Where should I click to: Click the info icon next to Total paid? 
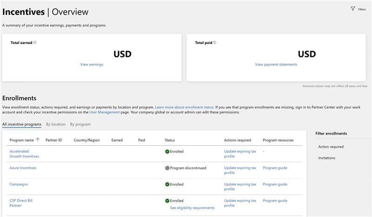pyautogui.click(x=215, y=42)
